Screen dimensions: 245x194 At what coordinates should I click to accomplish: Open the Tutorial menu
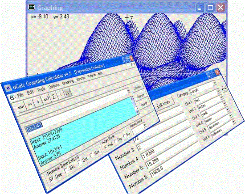tap(92, 75)
